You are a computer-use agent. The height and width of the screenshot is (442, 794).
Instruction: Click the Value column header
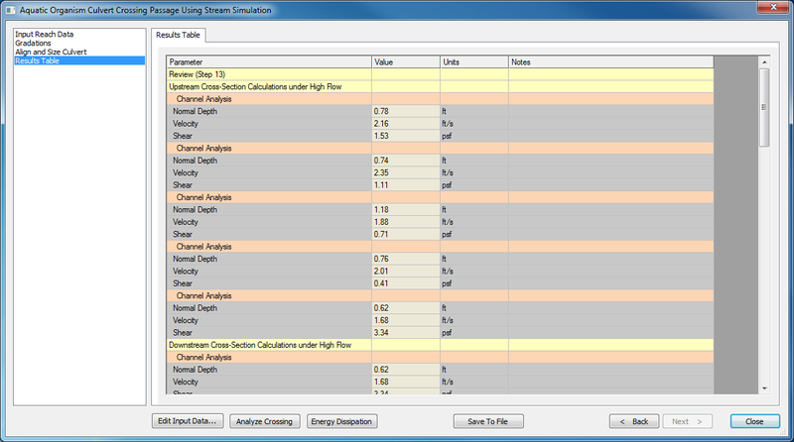point(406,61)
